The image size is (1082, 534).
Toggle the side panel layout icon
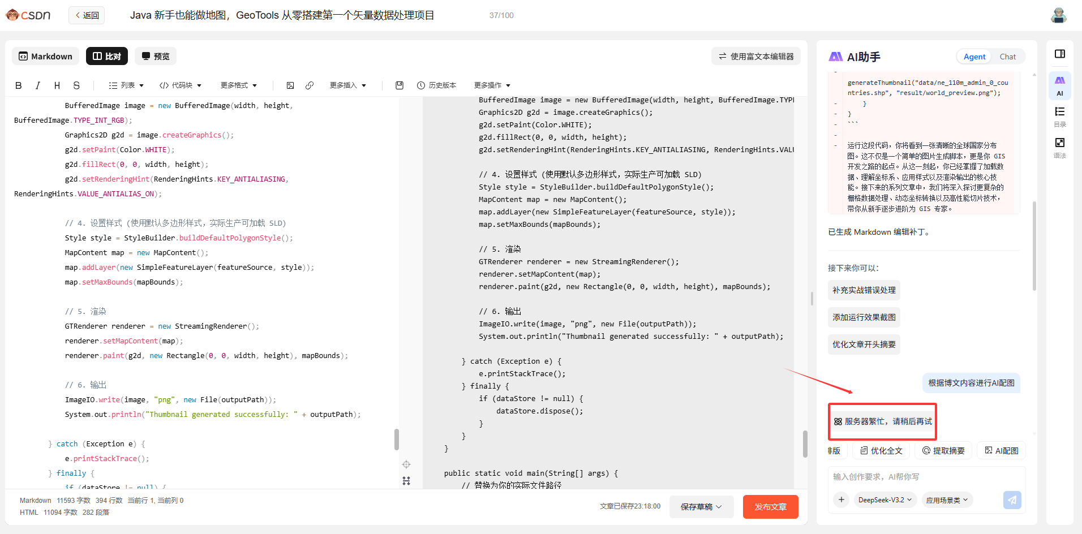coord(1060,54)
